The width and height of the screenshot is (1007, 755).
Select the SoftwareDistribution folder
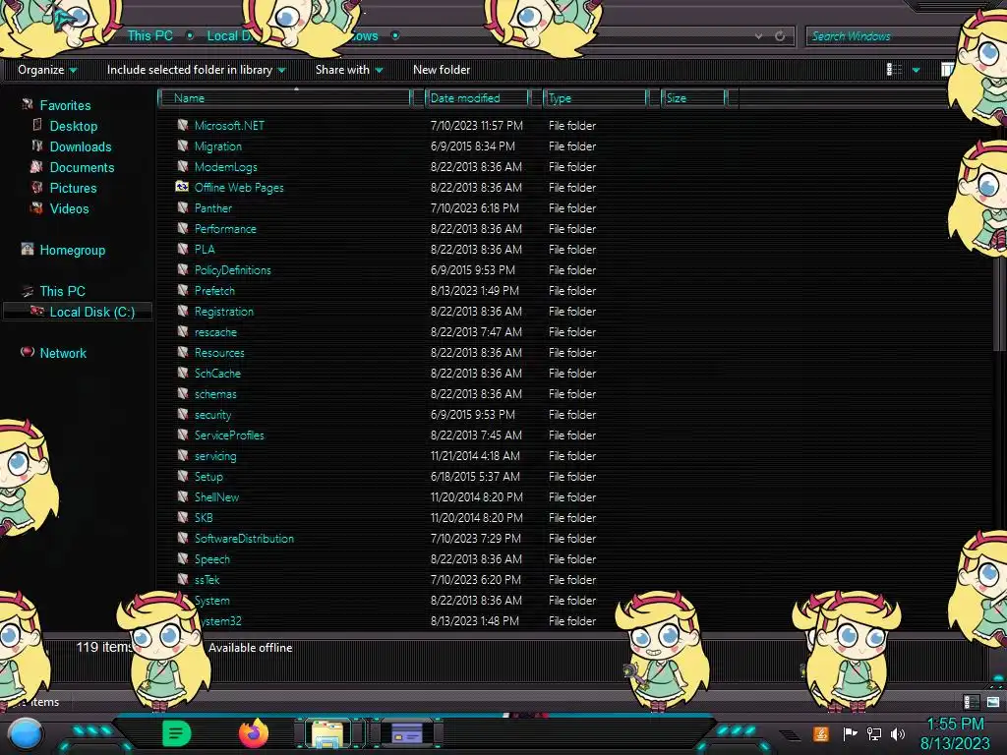point(244,539)
